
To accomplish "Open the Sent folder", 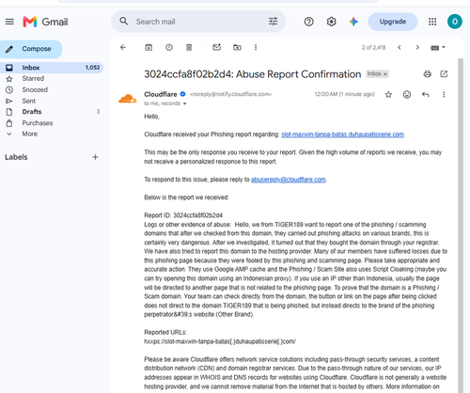I will 29,101.
